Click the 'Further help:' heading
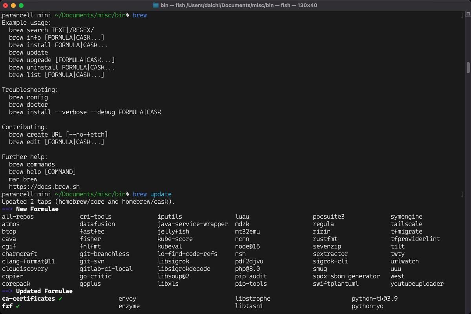Viewport: 471px width, 314px height. (25, 157)
